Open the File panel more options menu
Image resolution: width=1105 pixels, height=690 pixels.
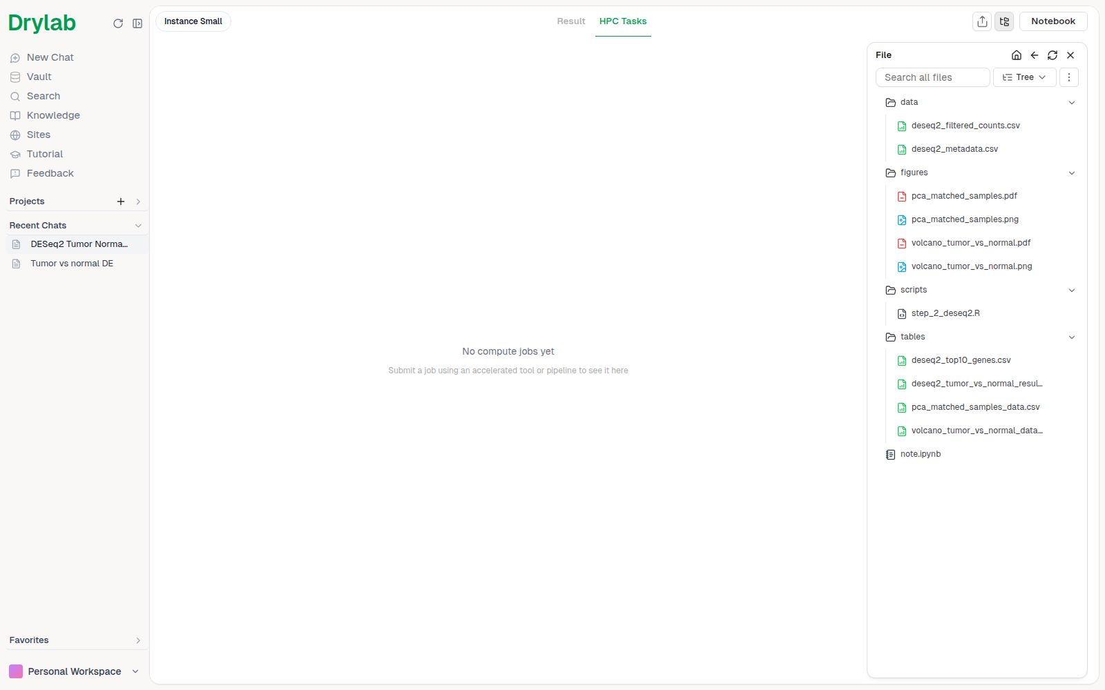pyautogui.click(x=1069, y=77)
